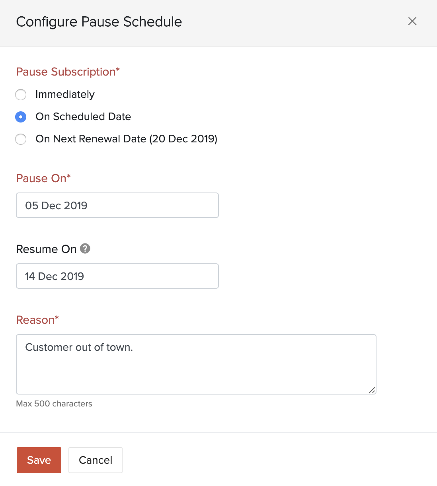Save the pause schedule

(x=39, y=460)
